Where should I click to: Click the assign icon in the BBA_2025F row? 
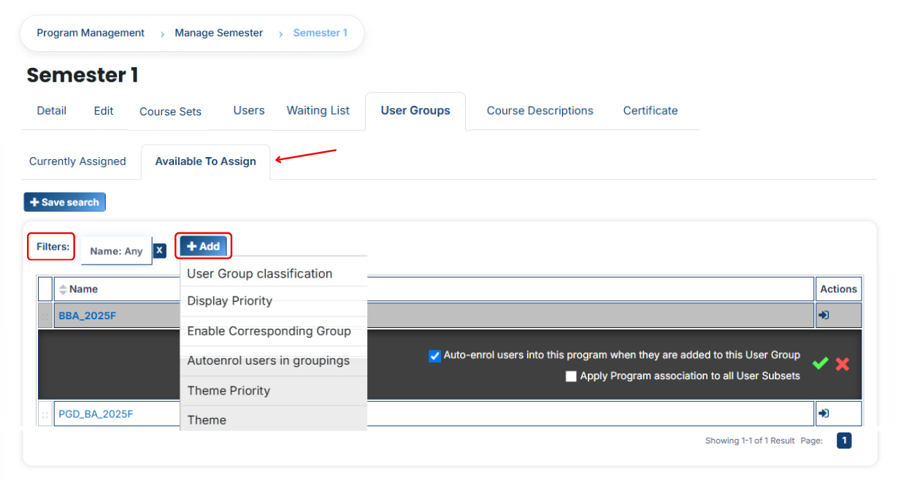pyautogui.click(x=824, y=316)
